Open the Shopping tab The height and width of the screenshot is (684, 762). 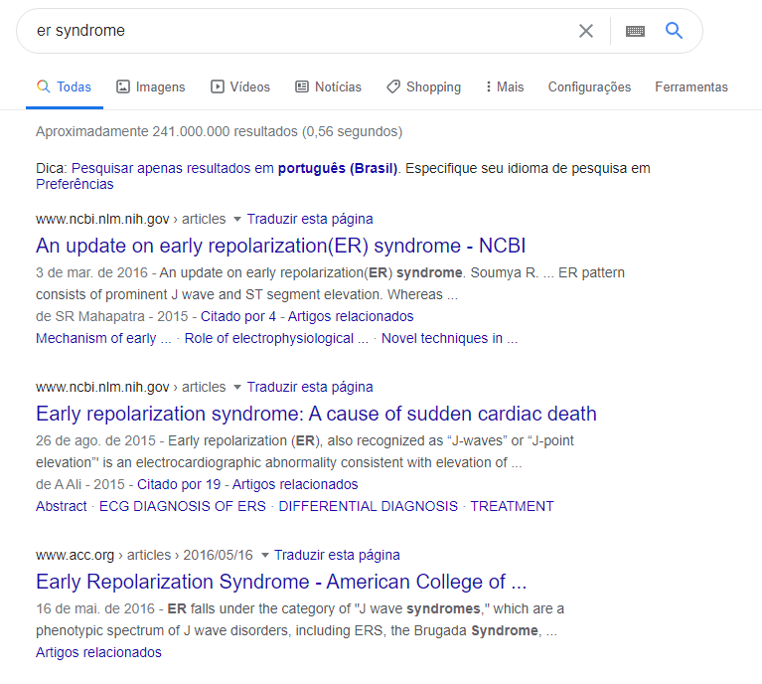(424, 86)
